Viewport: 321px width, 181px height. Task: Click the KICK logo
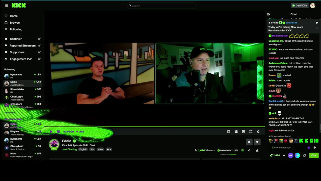point(19,6)
